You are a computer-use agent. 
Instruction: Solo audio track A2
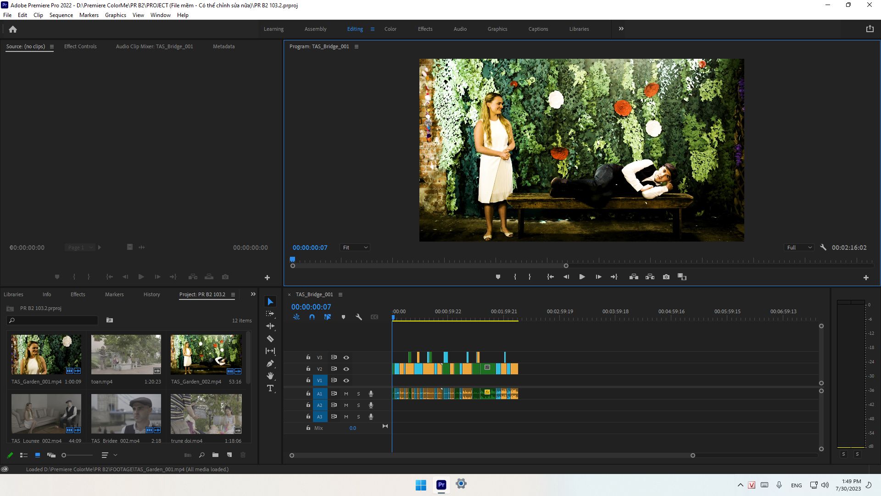pos(358,405)
